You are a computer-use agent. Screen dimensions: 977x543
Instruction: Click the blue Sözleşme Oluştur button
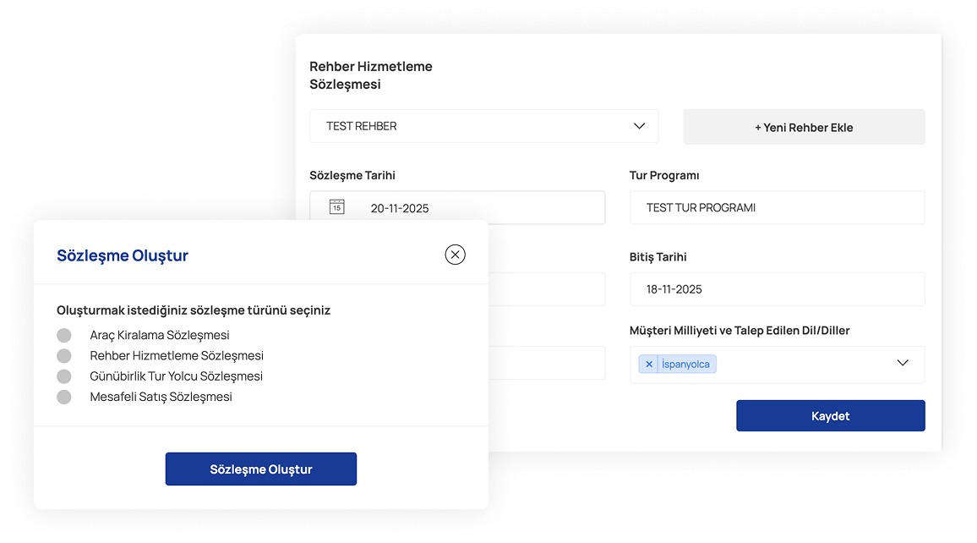(260, 469)
